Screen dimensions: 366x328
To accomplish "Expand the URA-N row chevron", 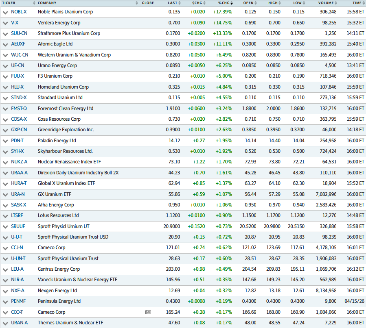I will 5,195.
